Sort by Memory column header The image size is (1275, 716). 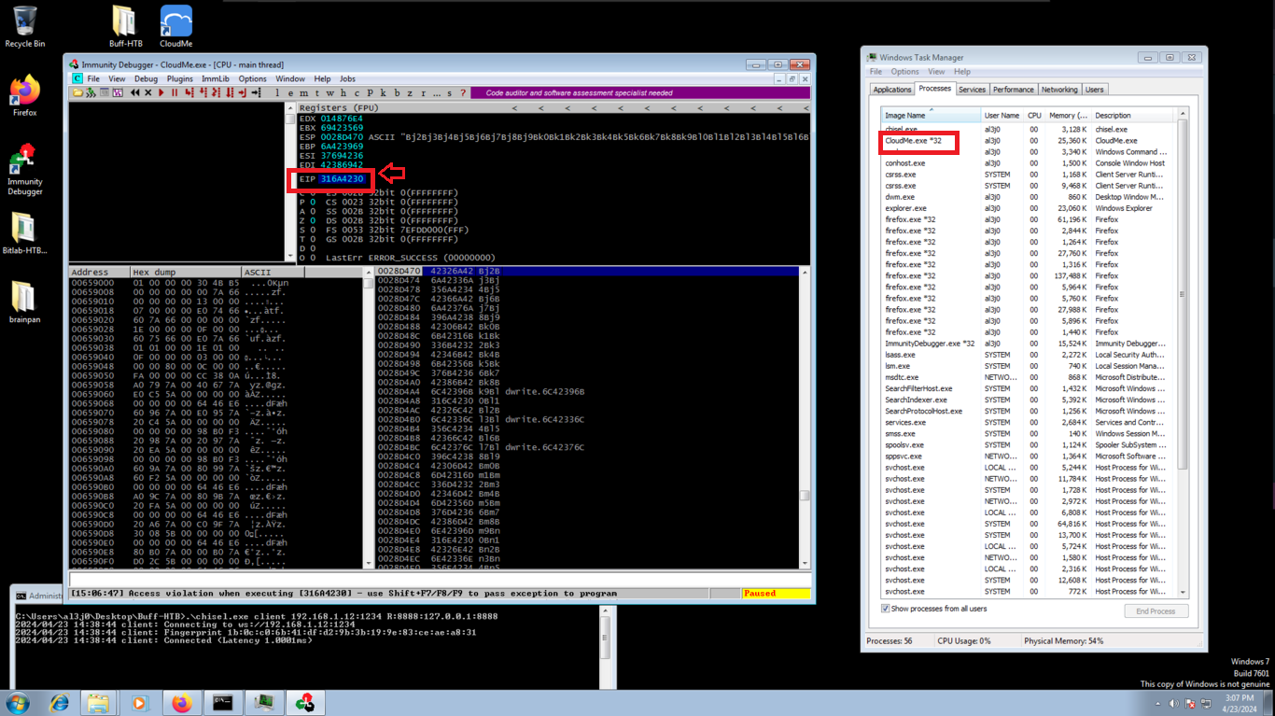coord(1068,115)
